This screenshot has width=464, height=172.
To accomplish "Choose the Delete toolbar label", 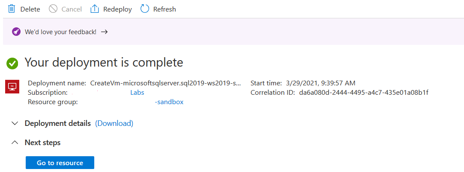I will pos(30,9).
